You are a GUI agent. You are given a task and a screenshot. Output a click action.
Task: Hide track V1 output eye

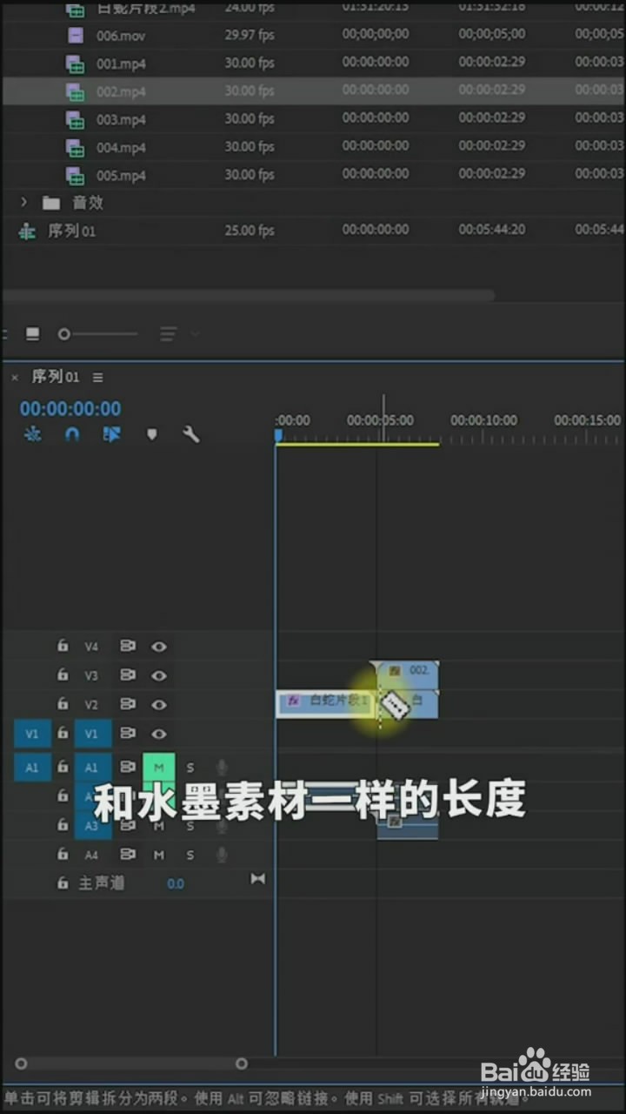(159, 734)
